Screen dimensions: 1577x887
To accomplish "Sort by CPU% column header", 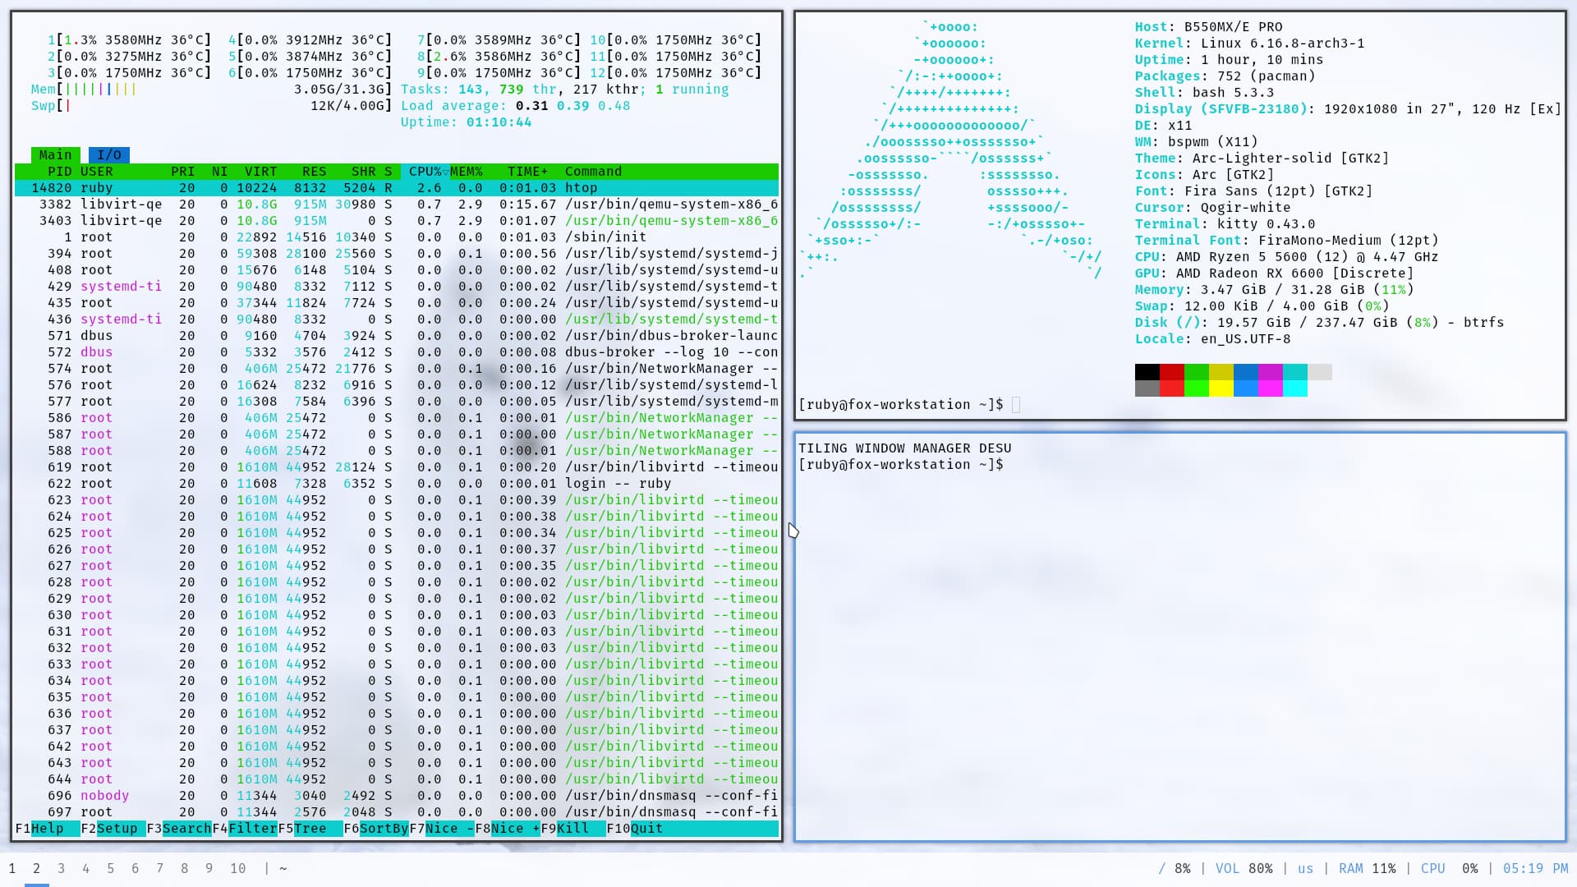I will coord(425,172).
